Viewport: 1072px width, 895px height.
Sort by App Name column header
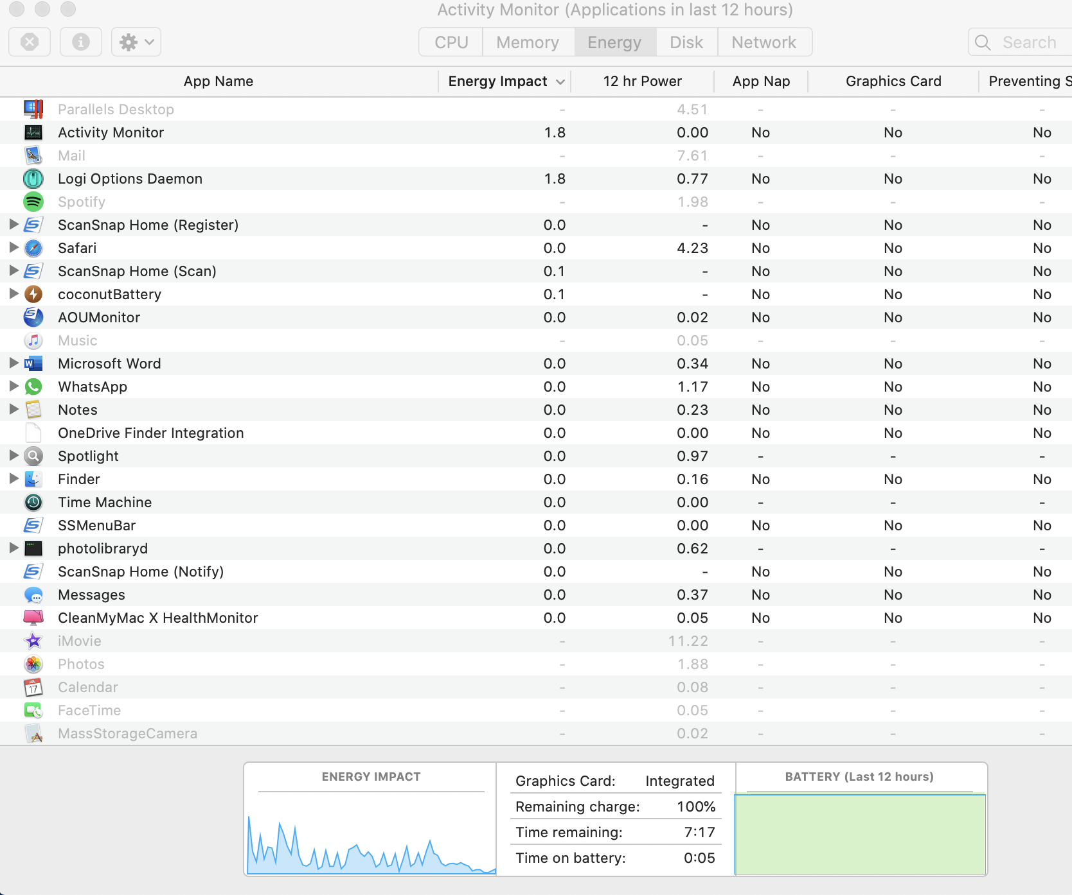tap(219, 82)
